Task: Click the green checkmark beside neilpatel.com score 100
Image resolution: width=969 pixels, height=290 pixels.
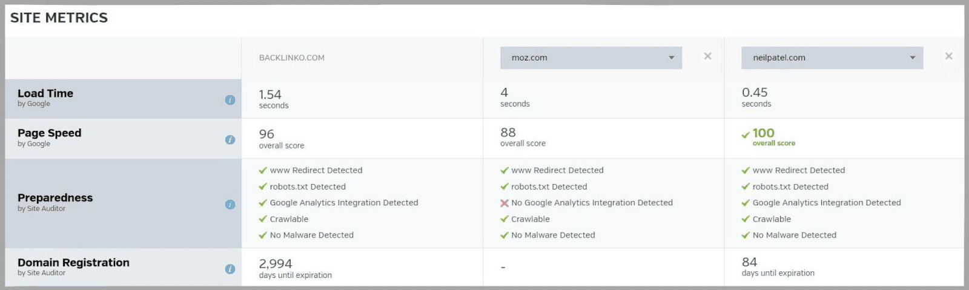Action: point(746,135)
